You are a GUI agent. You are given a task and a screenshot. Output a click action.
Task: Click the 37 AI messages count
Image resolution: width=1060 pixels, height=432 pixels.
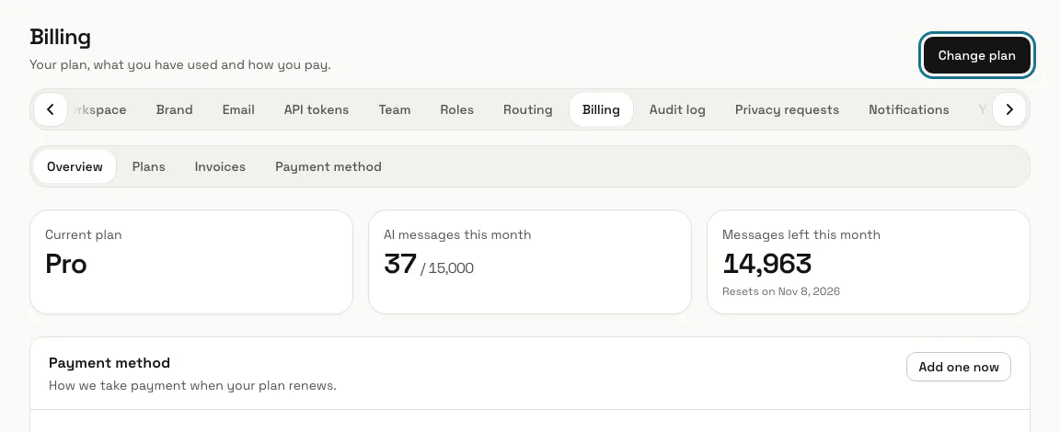tap(400, 264)
